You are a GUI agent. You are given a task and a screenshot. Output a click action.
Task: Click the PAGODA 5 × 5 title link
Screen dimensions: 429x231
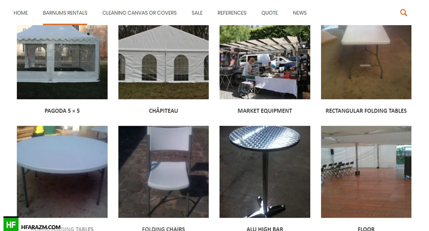[62, 111]
